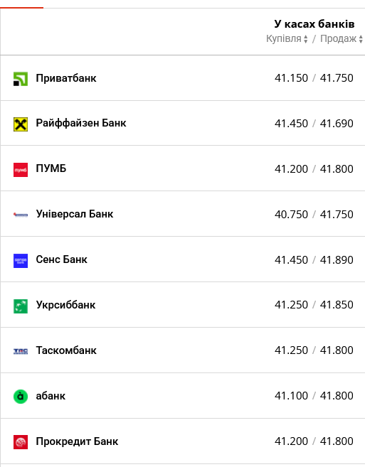Screen dimensions: 365x467
Task: Select the У касах банків header
Action: point(314,24)
